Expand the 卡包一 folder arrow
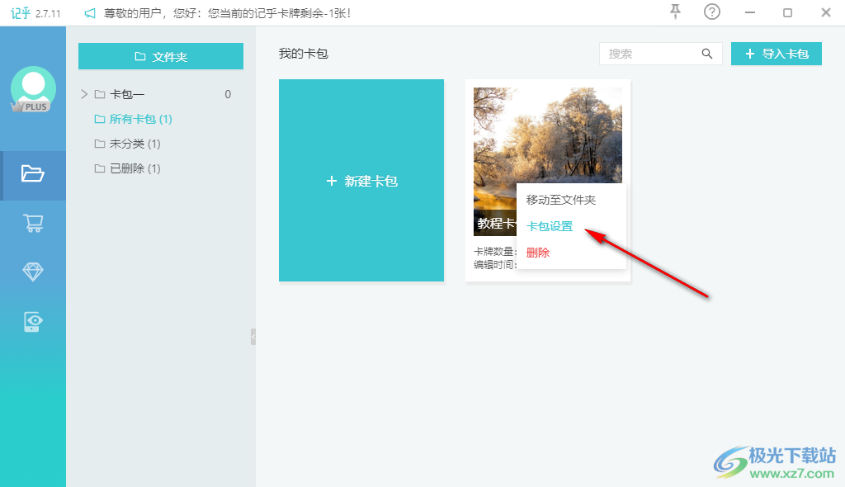The height and width of the screenshot is (487, 845). click(x=83, y=94)
